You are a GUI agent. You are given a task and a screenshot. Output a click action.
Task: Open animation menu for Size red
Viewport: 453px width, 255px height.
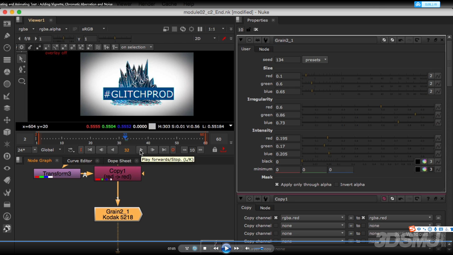[438, 76]
